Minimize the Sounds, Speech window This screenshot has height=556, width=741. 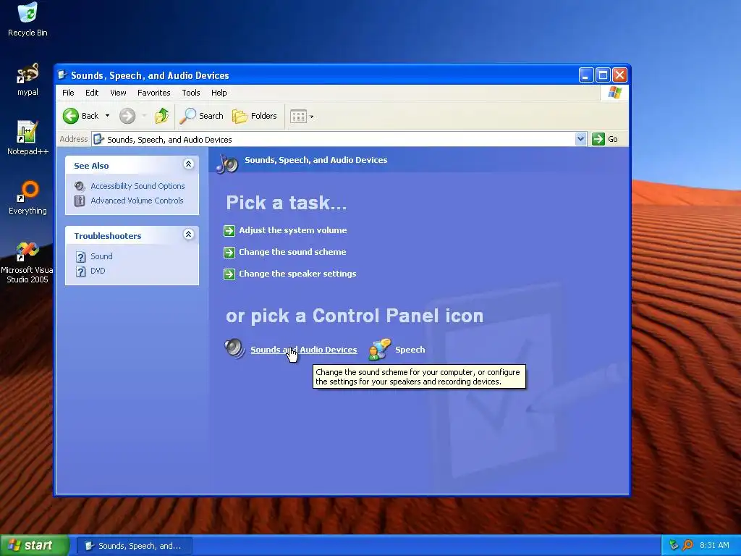tap(586, 75)
